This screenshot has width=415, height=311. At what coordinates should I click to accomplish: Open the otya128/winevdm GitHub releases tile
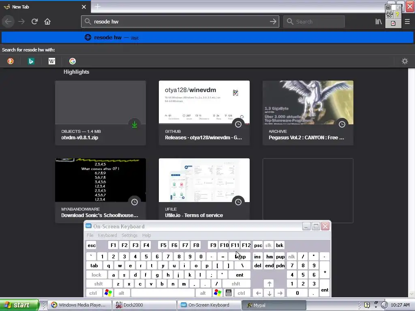[x=204, y=113]
